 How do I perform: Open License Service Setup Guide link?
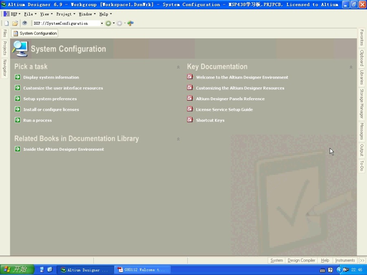coord(224,110)
